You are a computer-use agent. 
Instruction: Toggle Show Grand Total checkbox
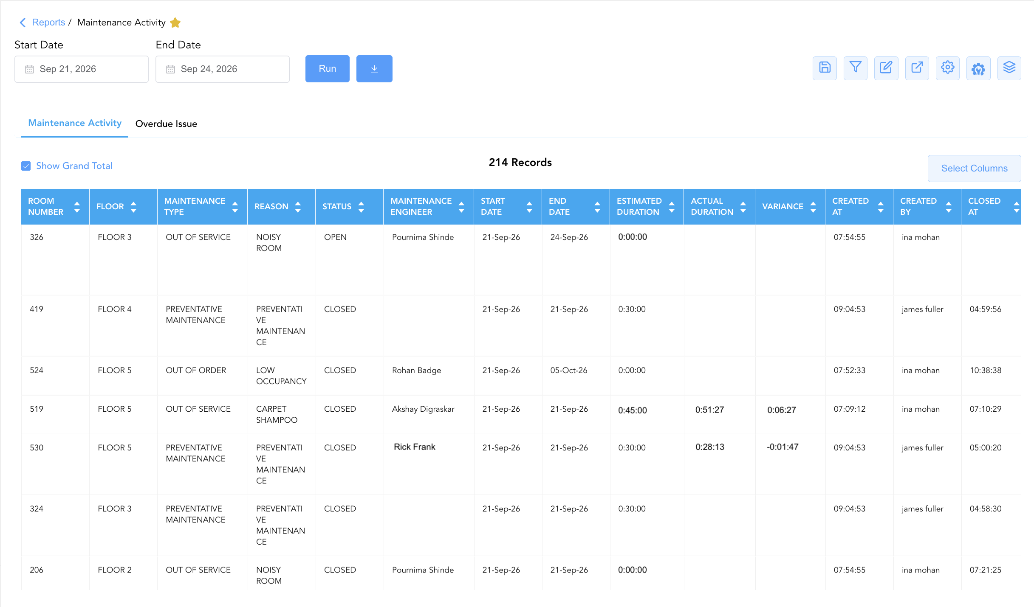(26, 166)
